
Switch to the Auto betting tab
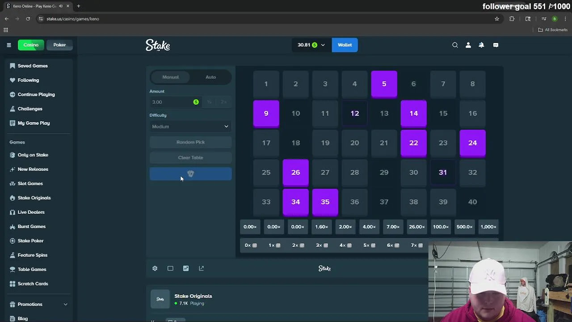coord(210,77)
